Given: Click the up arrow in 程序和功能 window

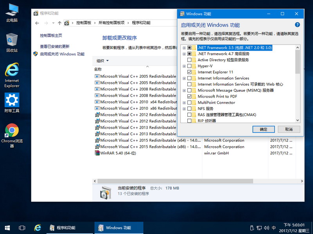Looking at the screenshot, I should pos(59,23).
